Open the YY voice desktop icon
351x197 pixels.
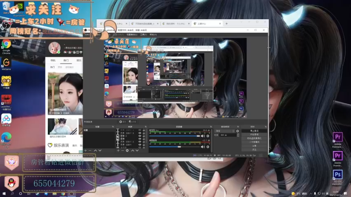tap(6, 82)
